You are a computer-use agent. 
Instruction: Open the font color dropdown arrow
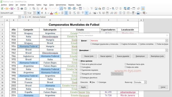tap(54, 13)
